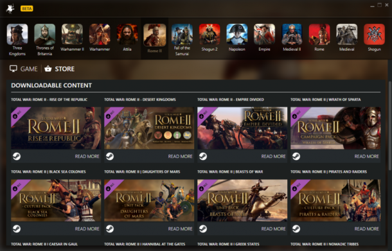The width and height of the screenshot is (392, 251).
Task: Click READ MORE for Wrath of Sparta
Action: (x=366, y=157)
